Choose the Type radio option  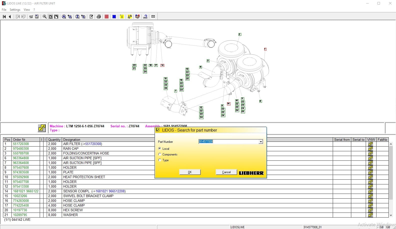[x=160, y=160]
